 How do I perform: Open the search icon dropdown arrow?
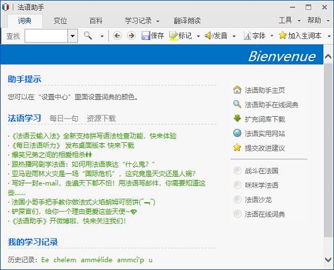[x=102, y=36]
